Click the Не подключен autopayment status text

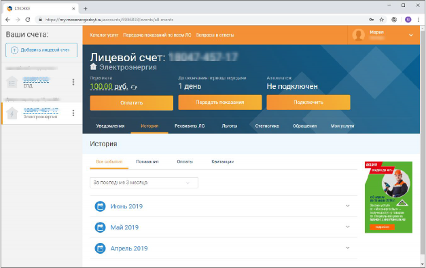point(292,86)
